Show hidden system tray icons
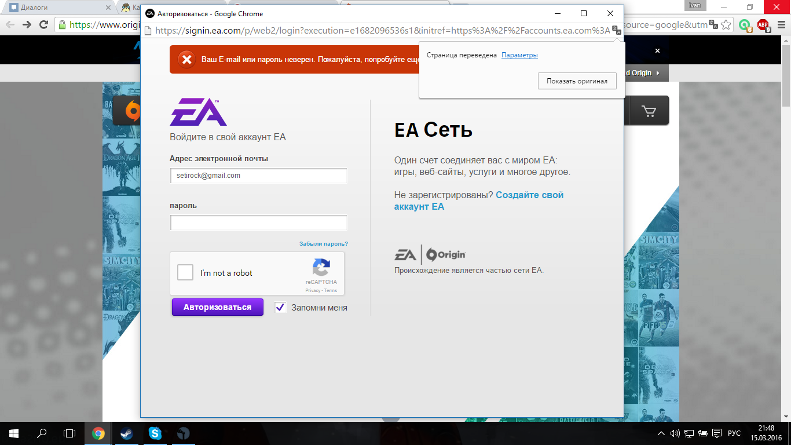Viewport: 791px width, 445px height. point(661,433)
